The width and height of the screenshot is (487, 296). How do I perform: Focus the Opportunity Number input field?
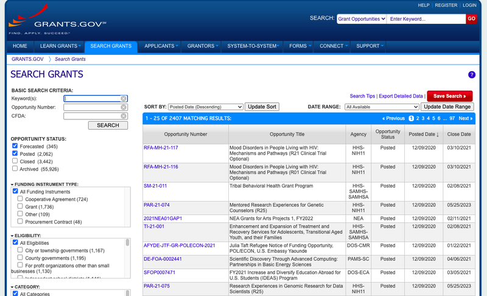(96, 107)
